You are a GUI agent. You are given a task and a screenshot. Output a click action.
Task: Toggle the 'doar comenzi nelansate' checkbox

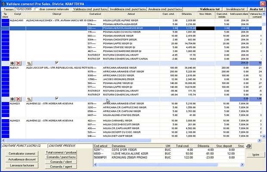36,9
